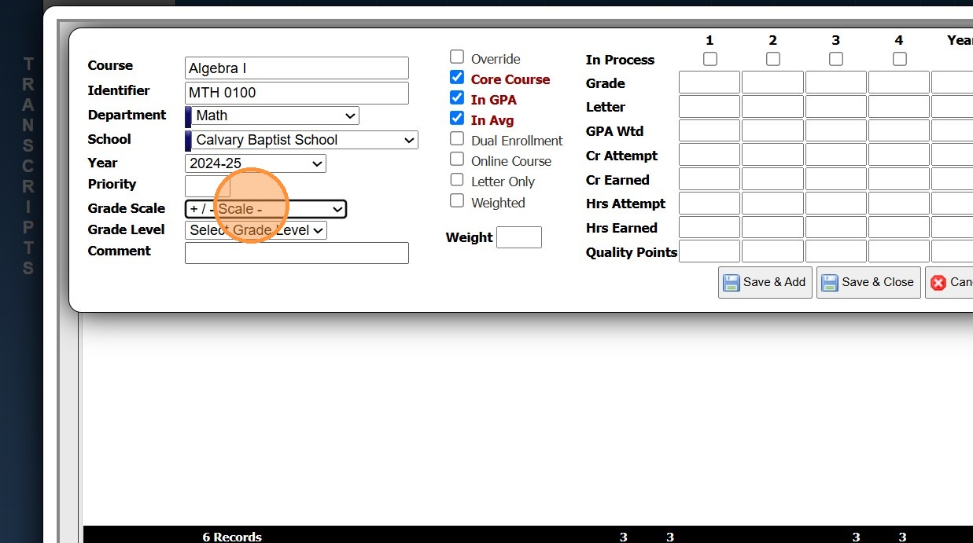Check the Letter Only option
Image resolution: width=973 pixels, height=543 pixels.
(457, 179)
